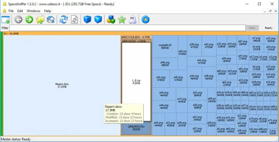The width and height of the screenshot is (279, 142).
Task: Select the a61.png 208KB block
Action: 243,70
